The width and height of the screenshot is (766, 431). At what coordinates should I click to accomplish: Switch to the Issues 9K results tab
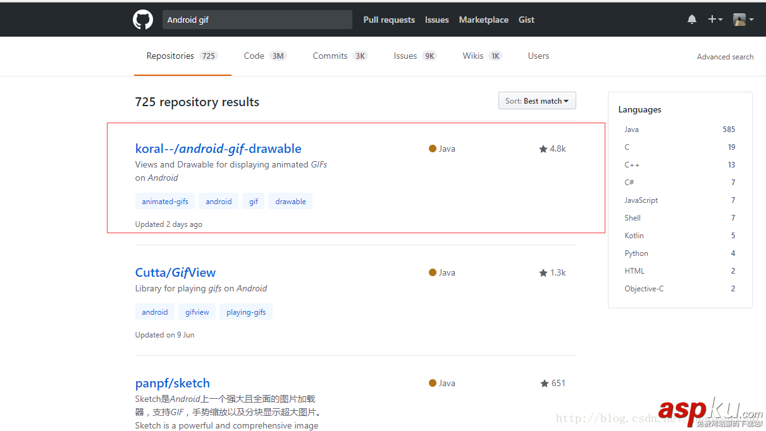coord(415,56)
